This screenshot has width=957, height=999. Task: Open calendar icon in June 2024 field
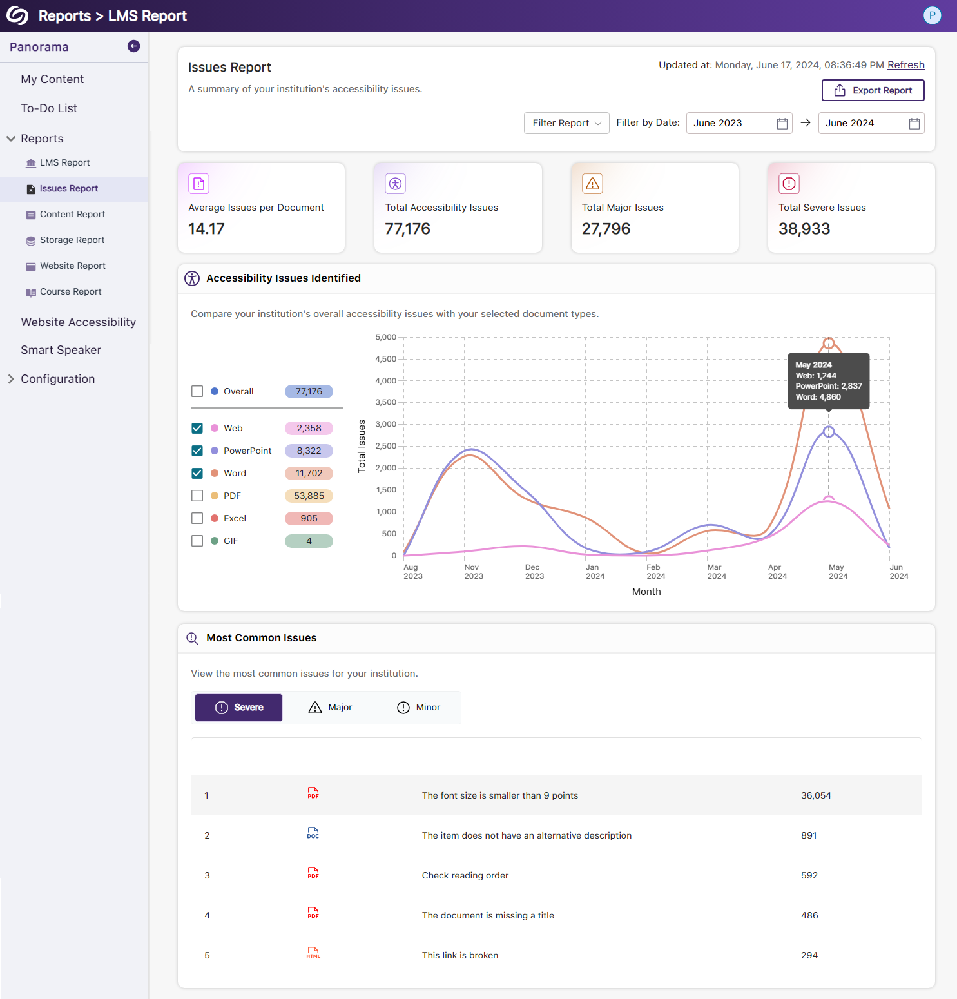914,123
